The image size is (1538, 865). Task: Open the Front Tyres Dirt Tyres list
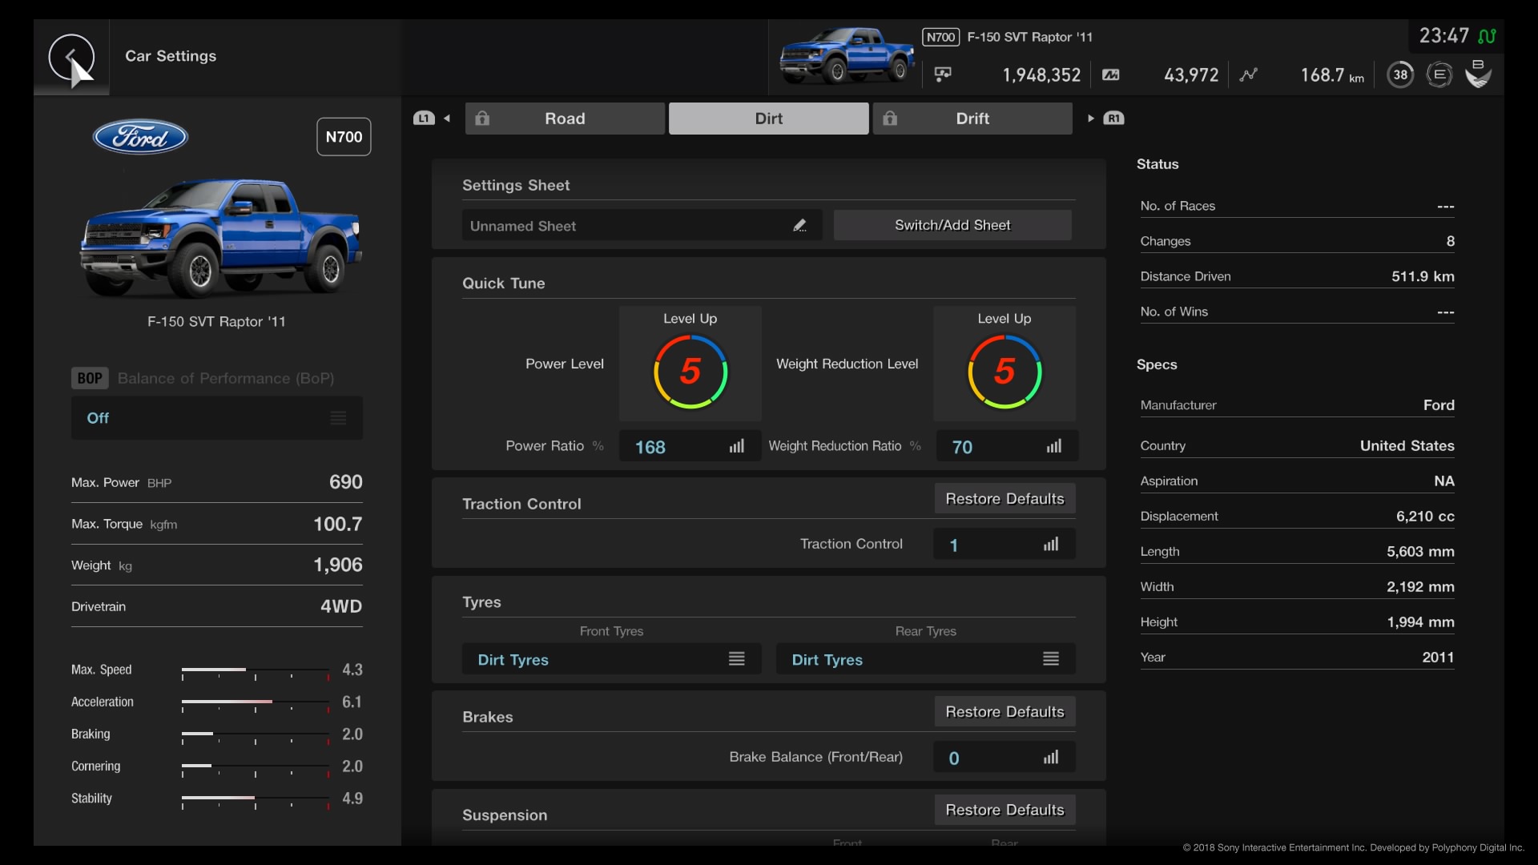click(612, 659)
